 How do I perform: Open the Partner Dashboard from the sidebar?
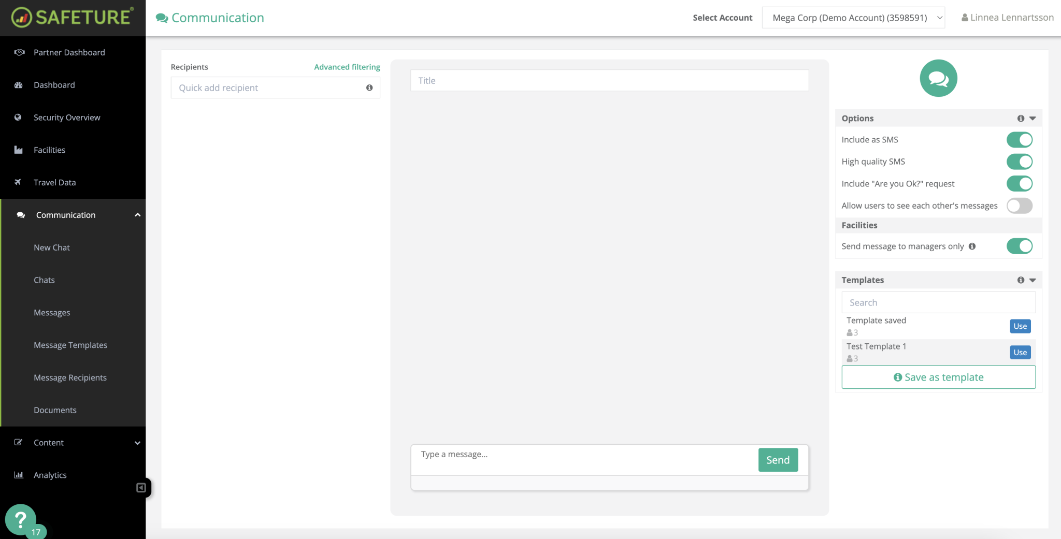pyautogui.click(x=19, y=52)
